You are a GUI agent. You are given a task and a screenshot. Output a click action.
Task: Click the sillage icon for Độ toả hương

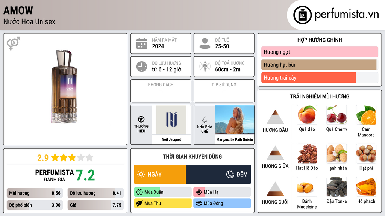point(205,66)
